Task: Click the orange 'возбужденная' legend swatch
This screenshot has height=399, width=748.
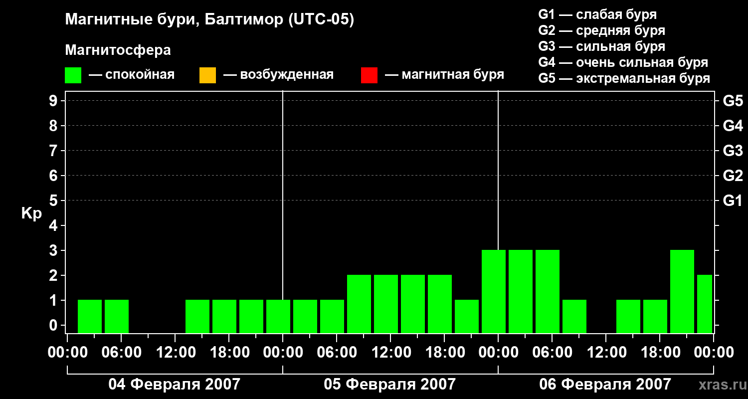Action: click(x=207, y=75)
